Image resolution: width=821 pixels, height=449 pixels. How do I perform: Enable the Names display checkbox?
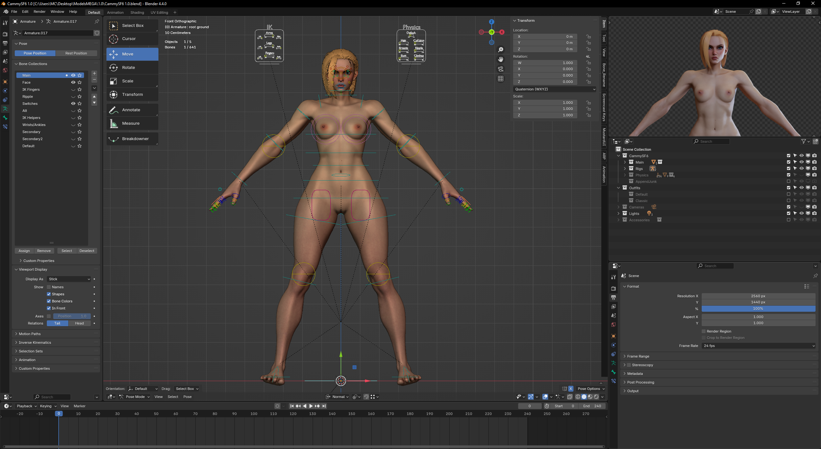49,287
